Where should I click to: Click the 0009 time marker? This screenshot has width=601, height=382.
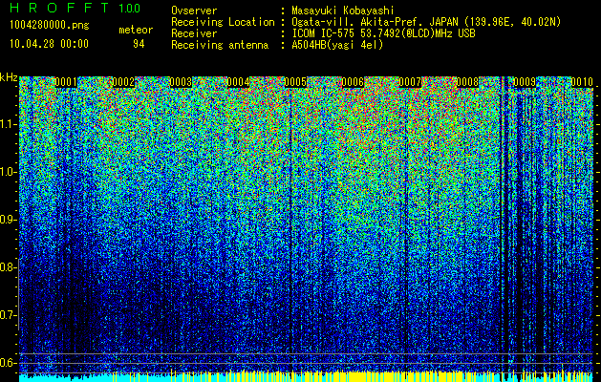(x=525, y=82)
